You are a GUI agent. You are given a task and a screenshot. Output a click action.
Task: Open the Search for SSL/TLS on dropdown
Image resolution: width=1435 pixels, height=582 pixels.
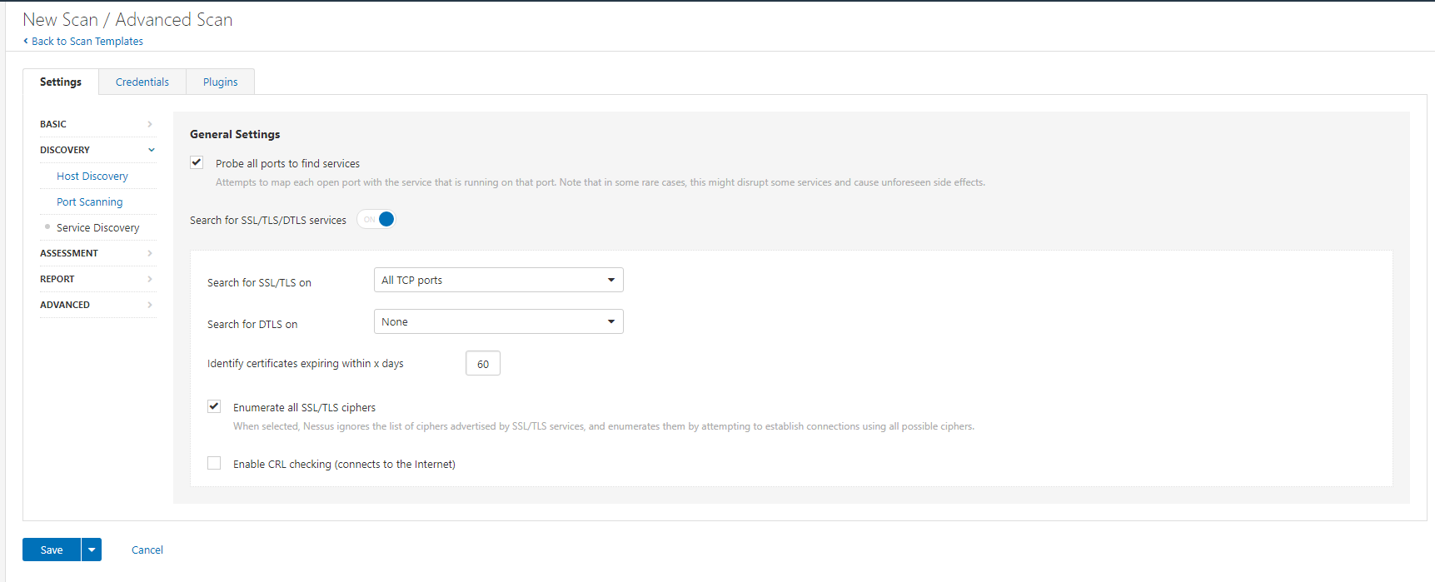tap(498, 280)
